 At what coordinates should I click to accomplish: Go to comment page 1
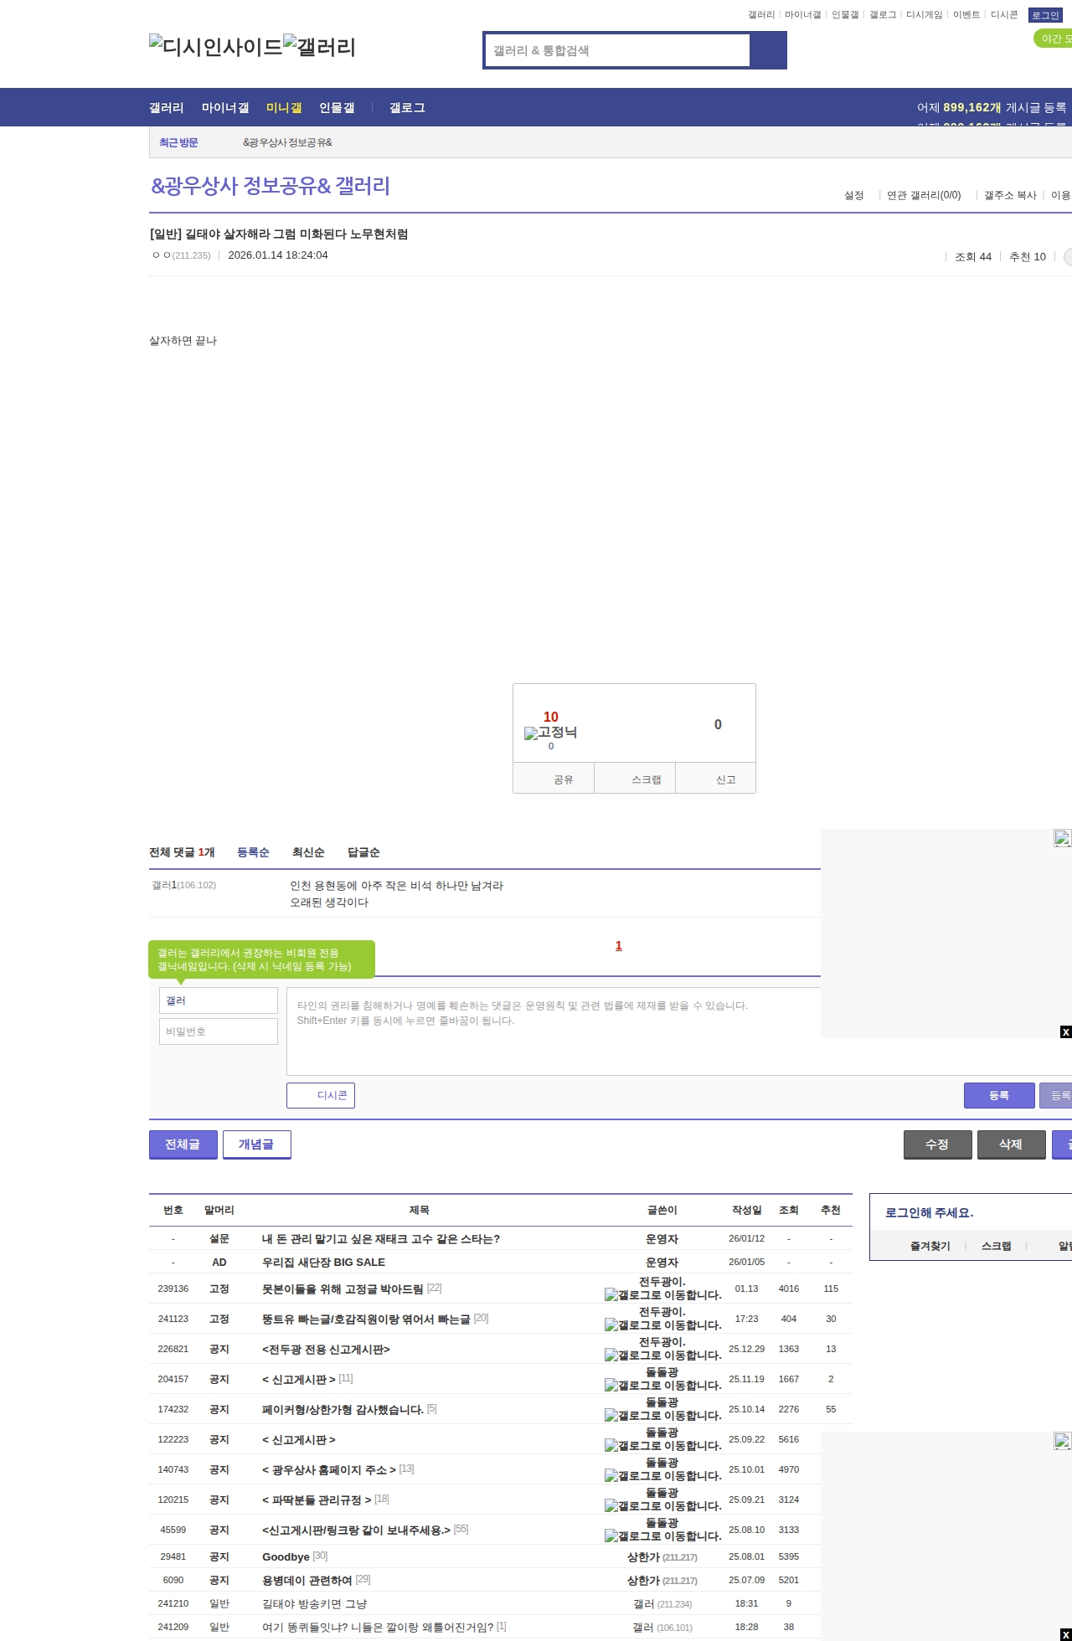tap(619, 946)
